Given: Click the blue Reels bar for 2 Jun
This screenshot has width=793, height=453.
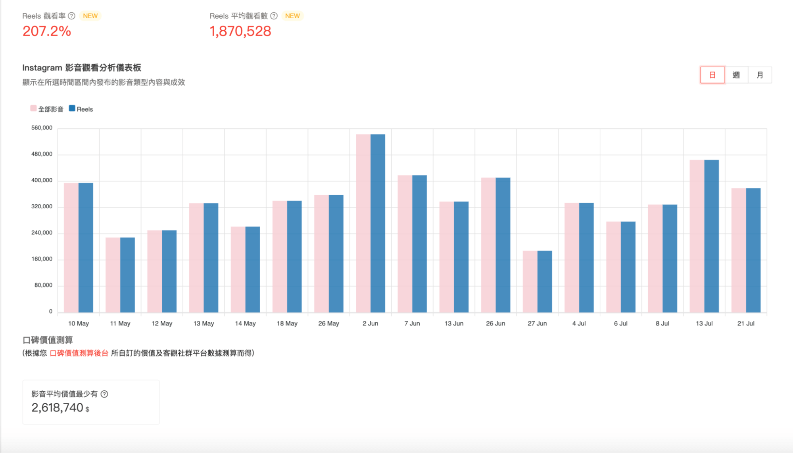Looking at the screenshot, I should (378, 223).
